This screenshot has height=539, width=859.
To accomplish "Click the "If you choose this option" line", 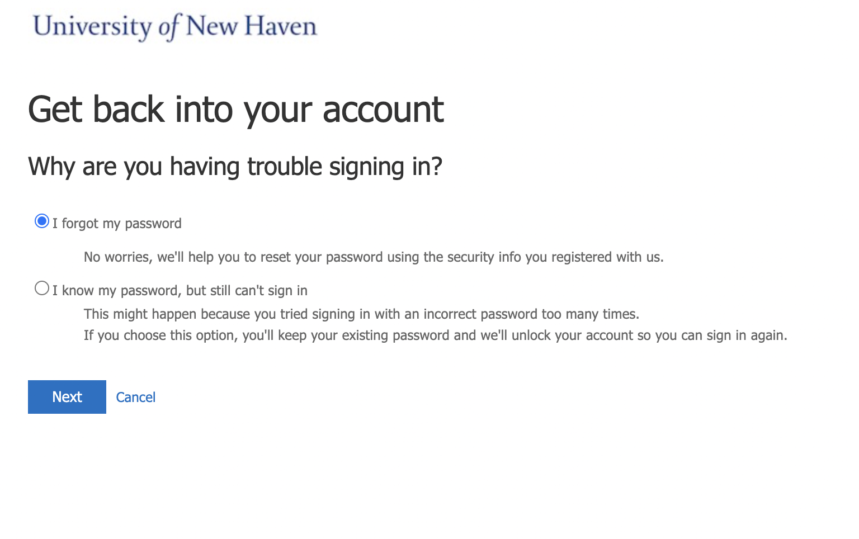I will (x=435, y=335).
